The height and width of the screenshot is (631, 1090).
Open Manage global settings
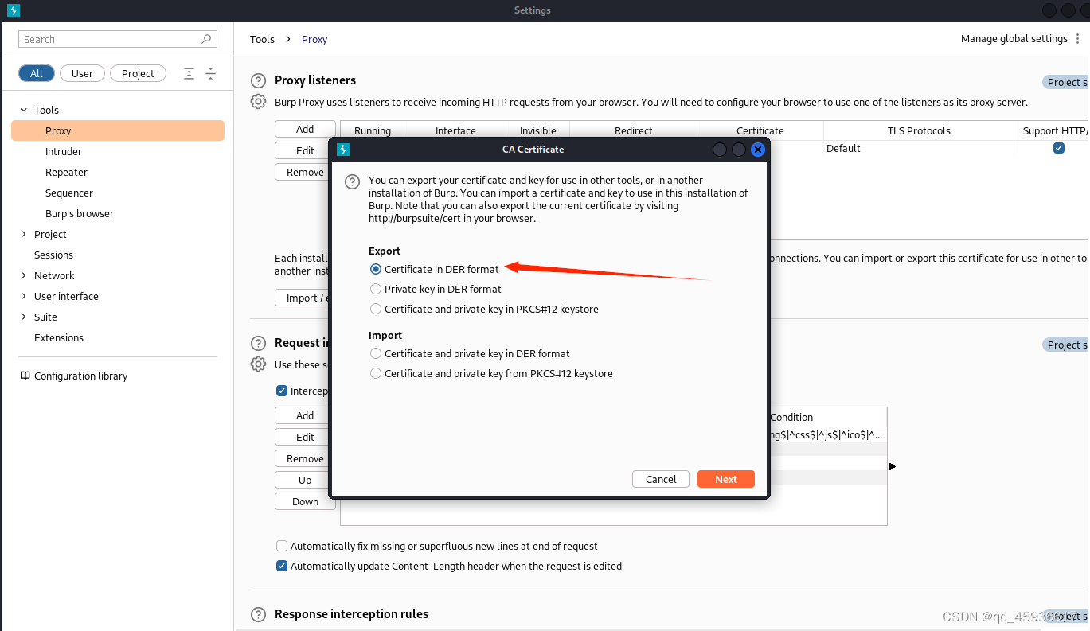(x=1014, y=38)
